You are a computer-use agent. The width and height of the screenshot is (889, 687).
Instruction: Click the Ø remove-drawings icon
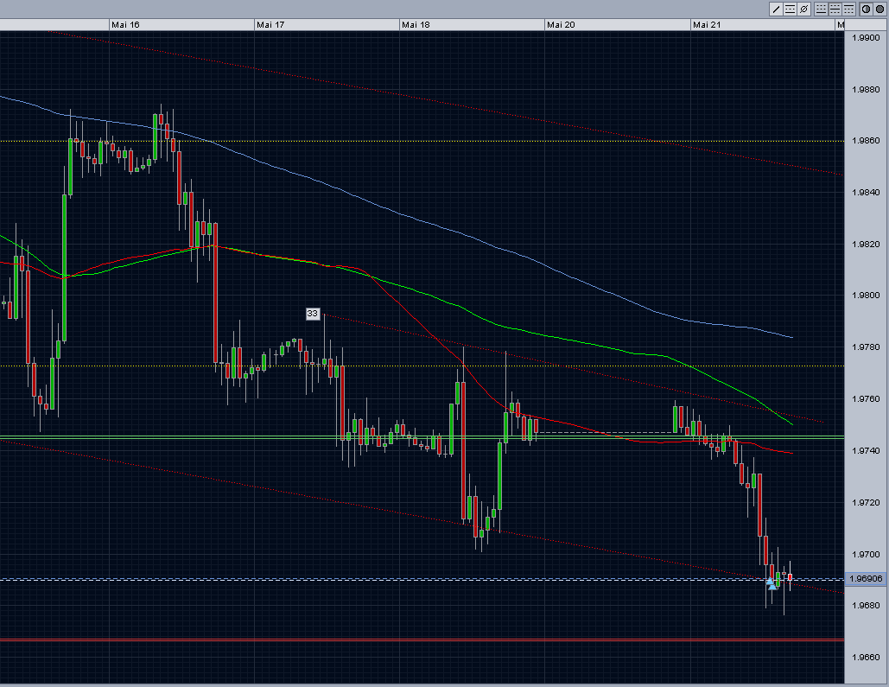tap(805, 9)
